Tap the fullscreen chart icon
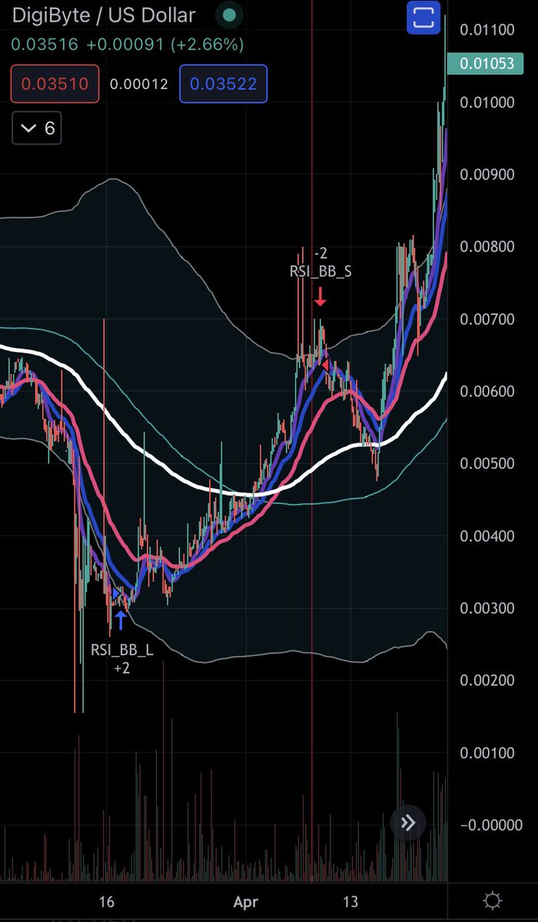538x922 pixels. click(x=423, y=17)
